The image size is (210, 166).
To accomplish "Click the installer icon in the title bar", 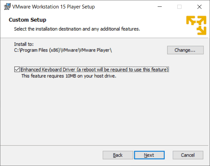I will pos(6,7).
